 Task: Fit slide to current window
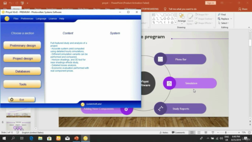249,133
